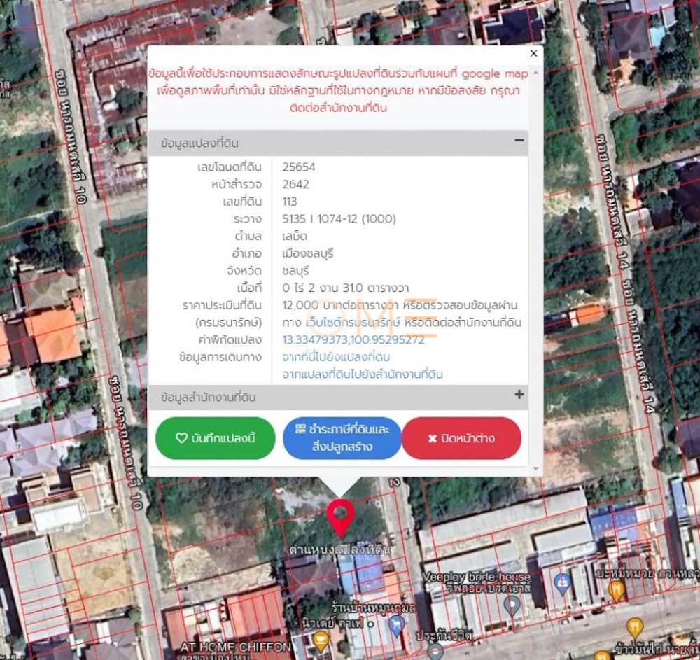Save parcel with green บันทึกแปลงนี้ button
Viewport: 700px width, 660px height.
[x=215, y=438]
